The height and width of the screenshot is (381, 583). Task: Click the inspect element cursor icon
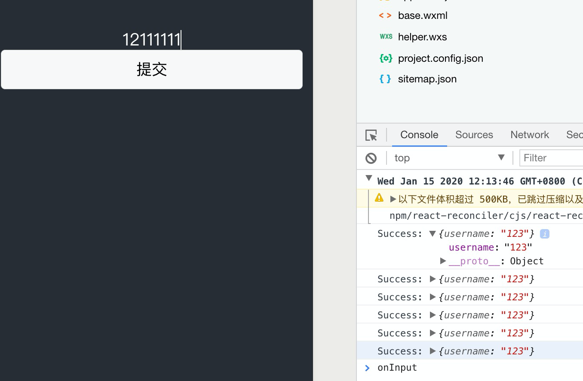point(371,135)
